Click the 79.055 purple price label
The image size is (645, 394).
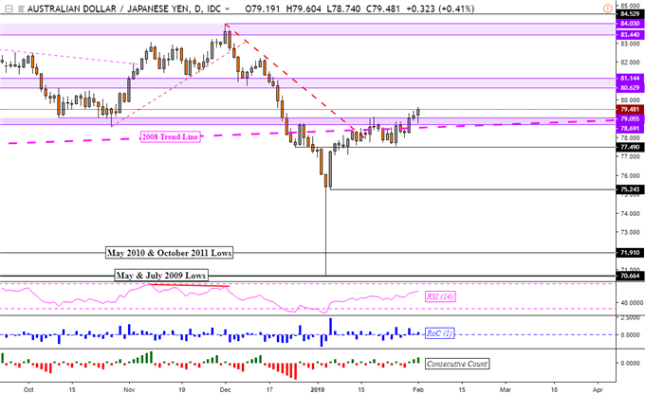coord(630,118)
